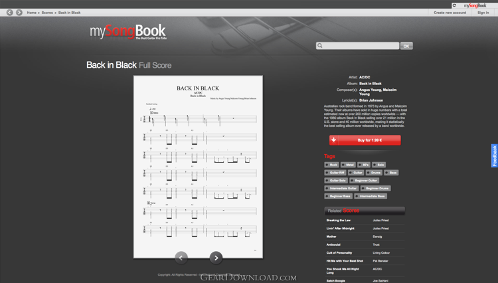Click artist name Joe Satriani
Screen dimensions: 498x283
tap(380, 281)
